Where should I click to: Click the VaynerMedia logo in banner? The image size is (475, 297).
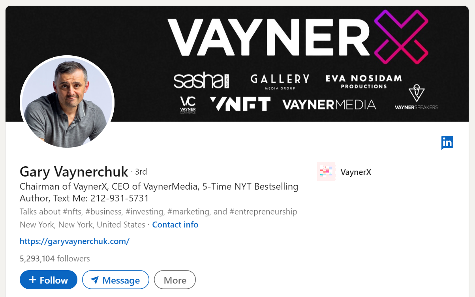click(329, 105)
